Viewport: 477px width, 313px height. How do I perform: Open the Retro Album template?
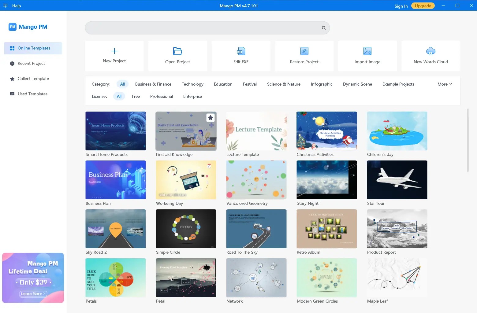pos(327,229)
